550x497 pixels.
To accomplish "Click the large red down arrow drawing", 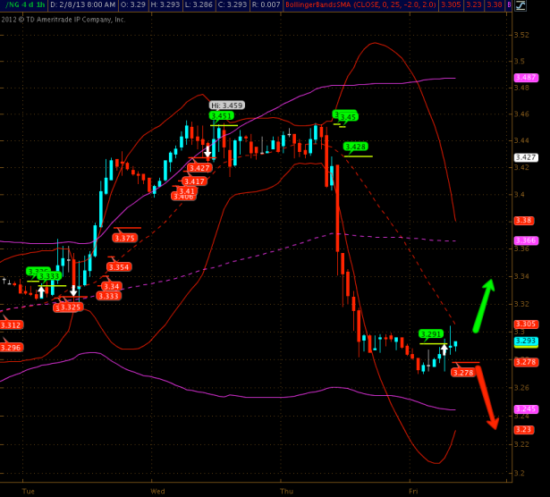I will pos(487,398).
